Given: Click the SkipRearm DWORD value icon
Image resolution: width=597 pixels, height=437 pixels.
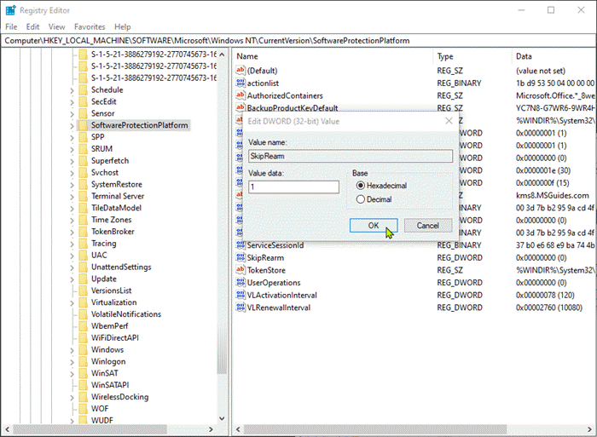Looking at the screenshot, I should click(241, 257).
